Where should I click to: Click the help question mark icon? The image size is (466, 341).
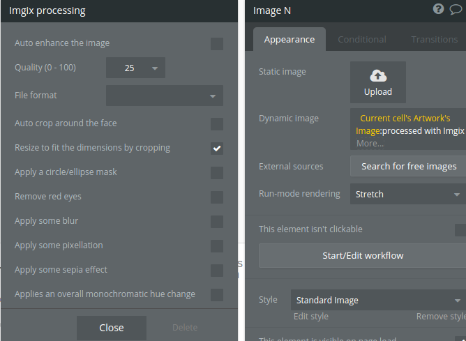438,9
